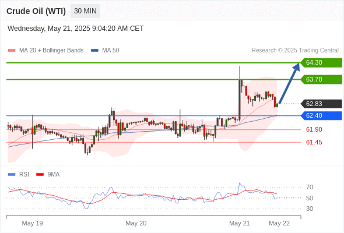Click the red 9MA legend swatch
Image resolution: width=344 pixels, height=233 pixels.
[x=40, y=175]
